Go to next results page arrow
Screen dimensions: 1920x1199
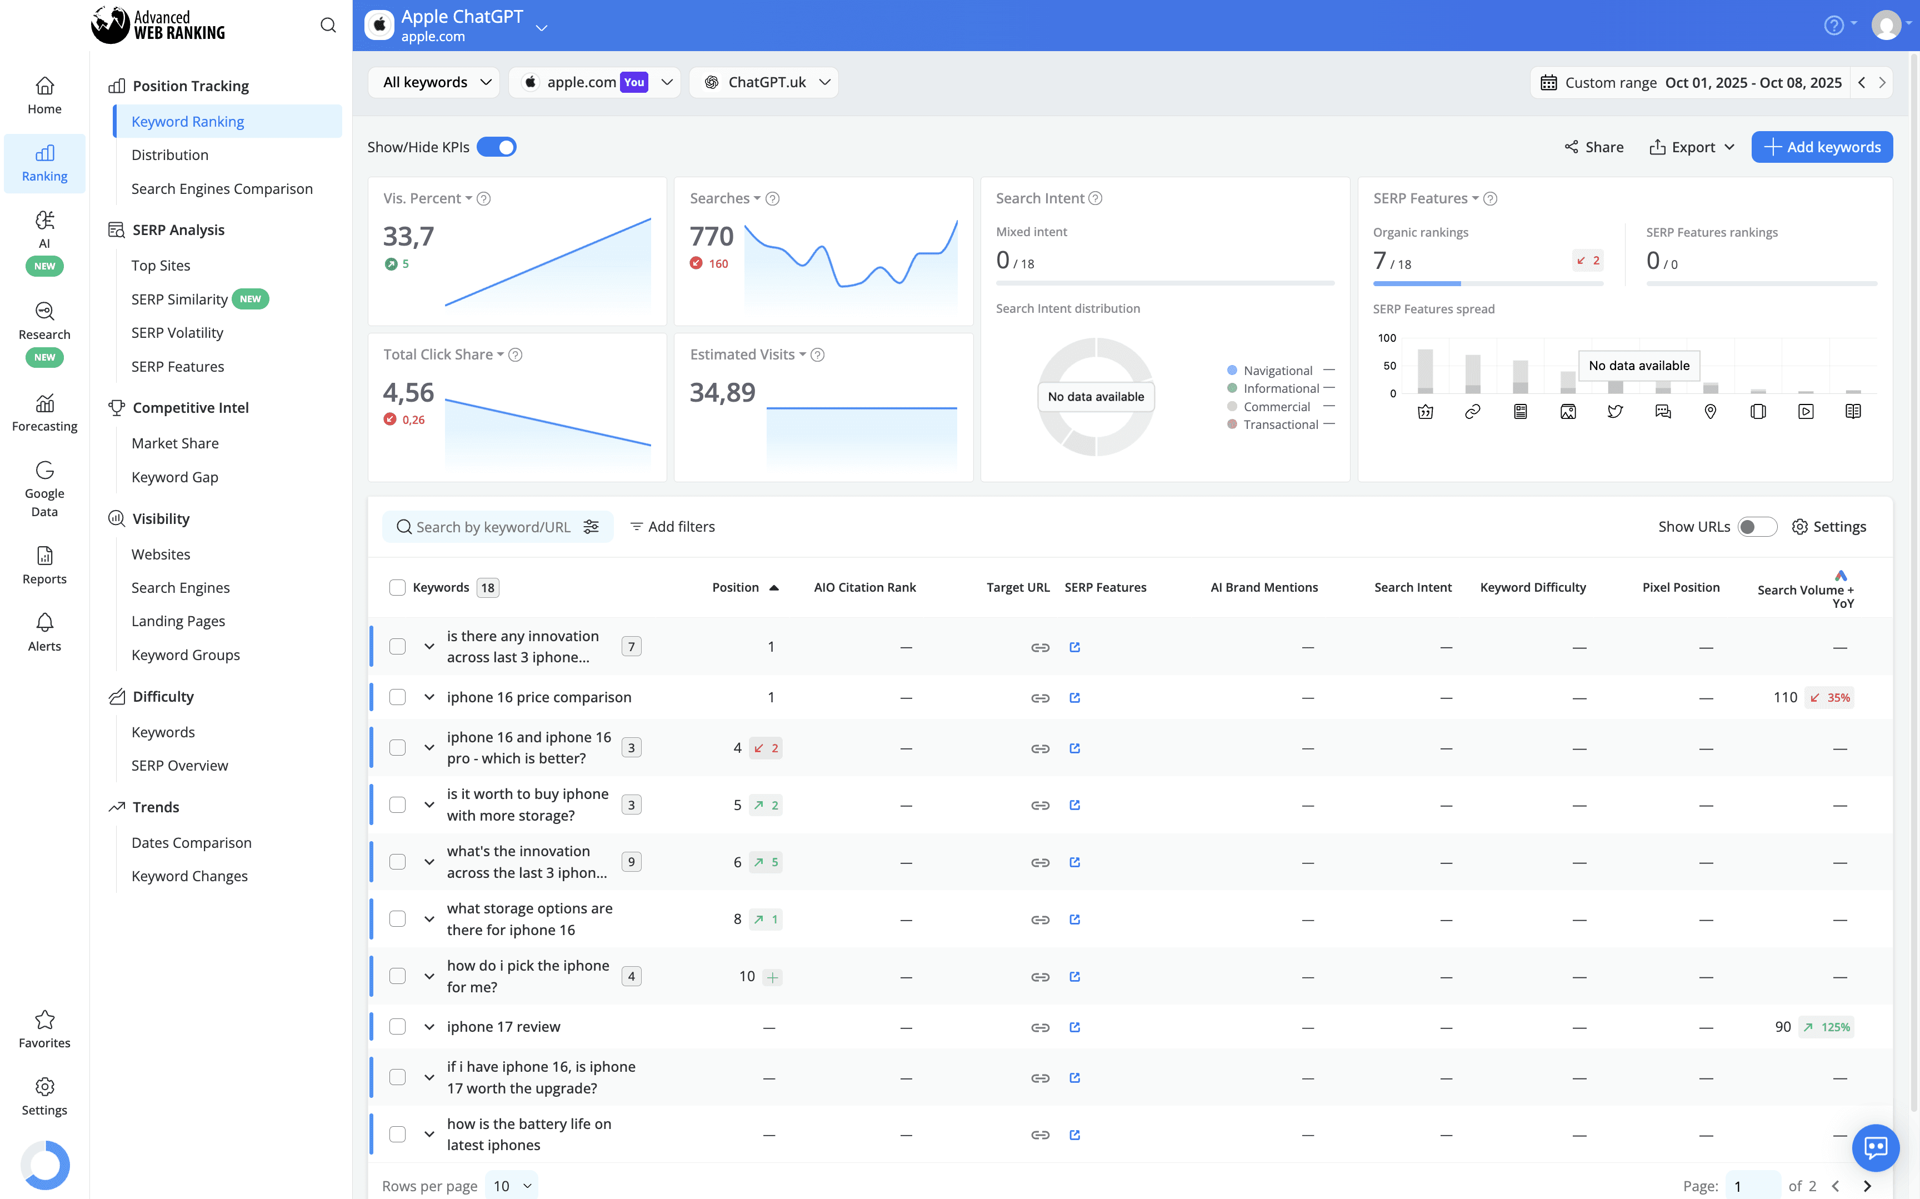click(x=1867, y=1186)
